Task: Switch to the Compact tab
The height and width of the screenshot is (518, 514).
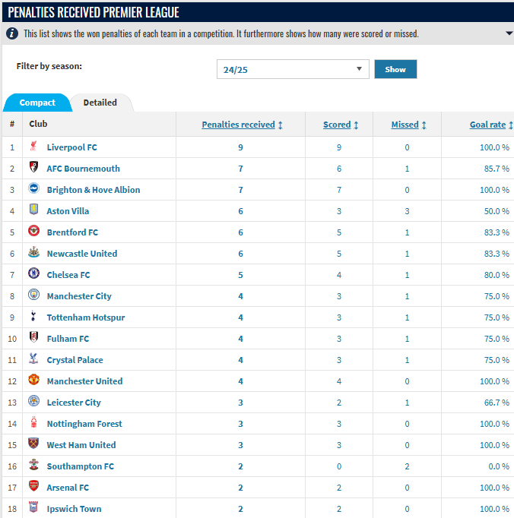Action: pyautogui.click(x=37, y=103)
